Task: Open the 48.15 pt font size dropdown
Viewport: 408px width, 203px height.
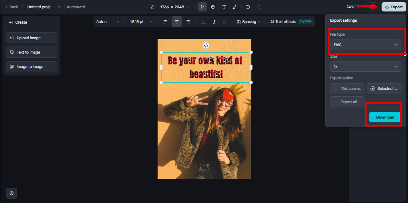Action: [141, 22]
